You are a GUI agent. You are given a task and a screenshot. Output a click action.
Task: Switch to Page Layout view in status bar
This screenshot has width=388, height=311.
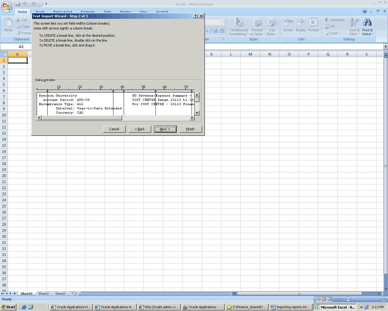pos(324,299)
